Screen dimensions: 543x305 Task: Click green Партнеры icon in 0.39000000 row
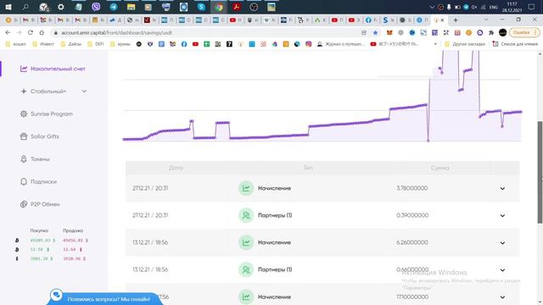[x=246, y=215]
